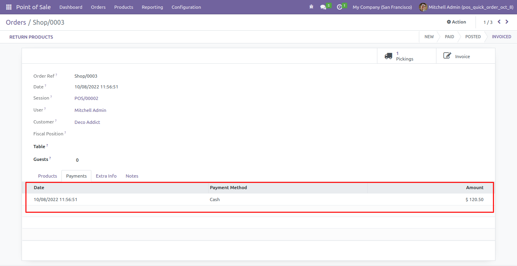Sort by Payment Method column header
Screen dimensions: 517x266
coord(228,188)
